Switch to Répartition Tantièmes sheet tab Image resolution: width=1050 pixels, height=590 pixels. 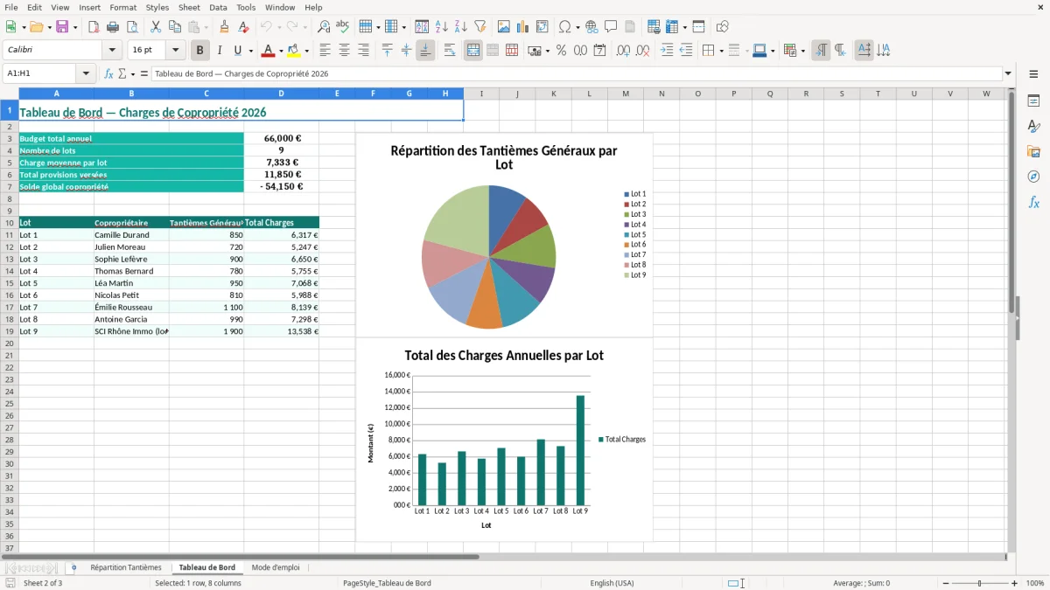[126, 567]
